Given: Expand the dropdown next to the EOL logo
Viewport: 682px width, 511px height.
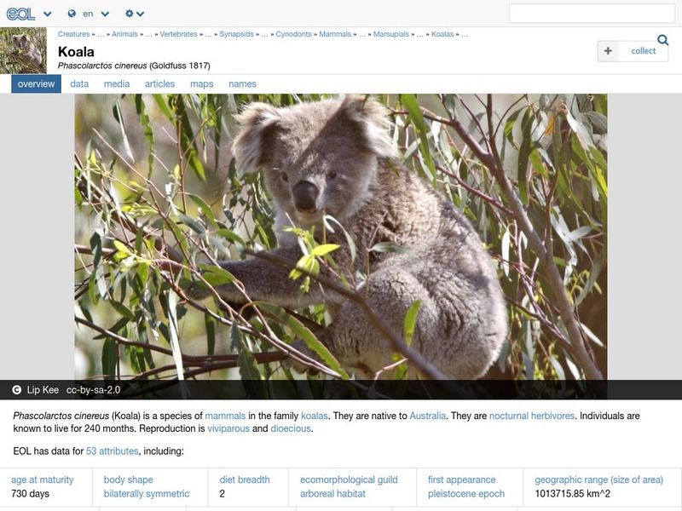Looking at the screenshot, I should [47, 13].
